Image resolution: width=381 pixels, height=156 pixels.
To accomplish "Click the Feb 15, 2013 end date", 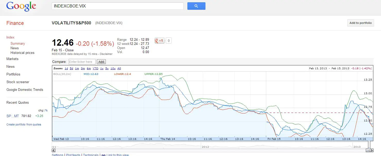I will click(340, 69).
